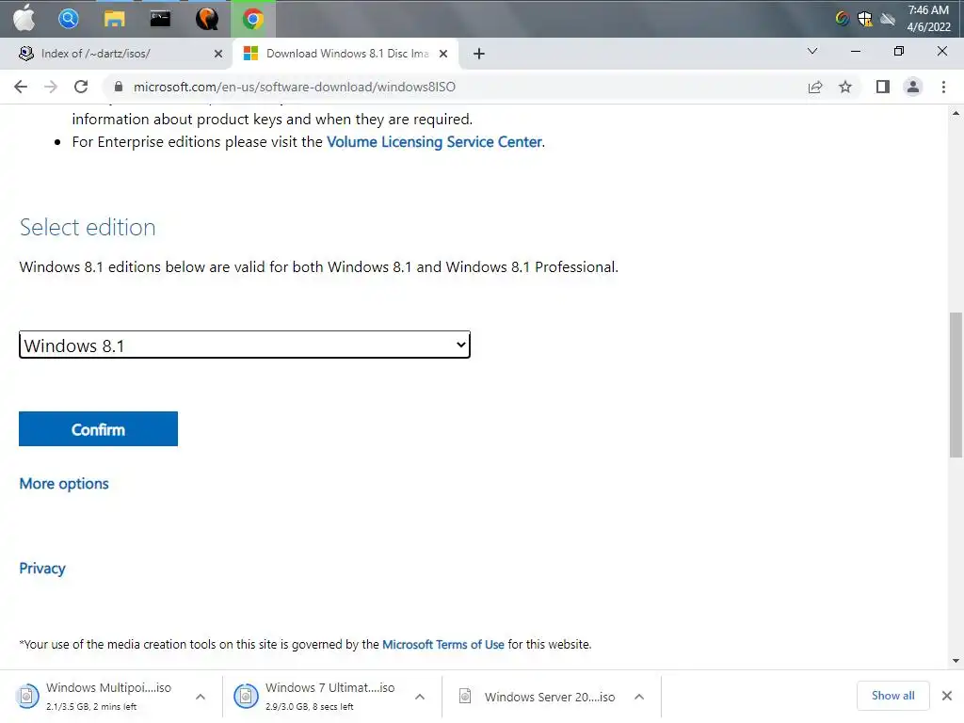Click the cloud sync tray icon
The height and width of the screenshot is (723, 964).
[887, 19]
